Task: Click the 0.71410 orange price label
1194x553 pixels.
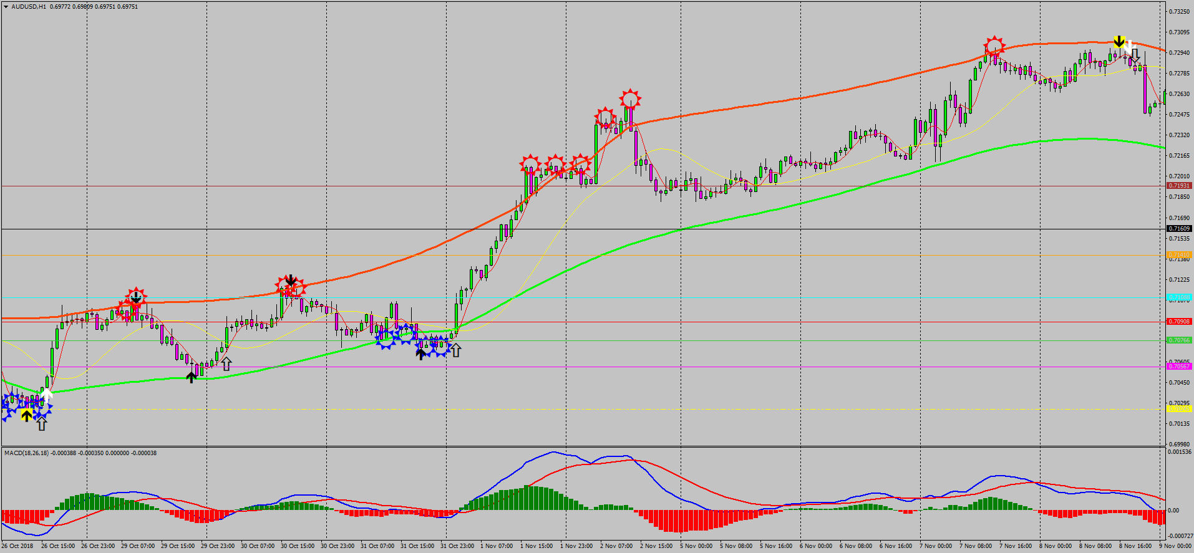Action: click(x=1179, y=255)
